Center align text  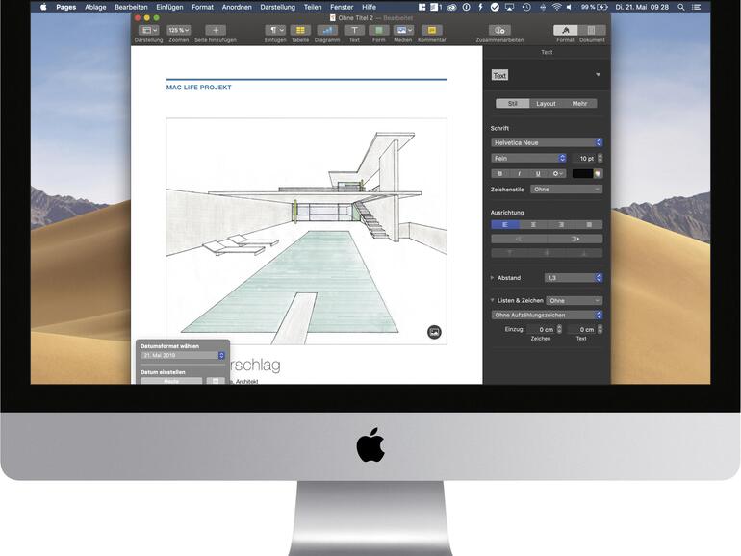tap(533, 225)
